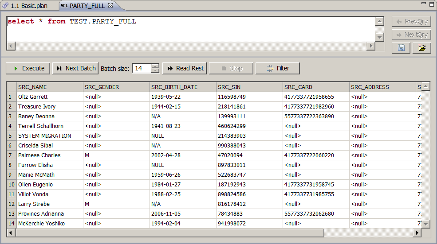Click the Batch size input field
Screen dimensions: 437x244
coord(142,68)
